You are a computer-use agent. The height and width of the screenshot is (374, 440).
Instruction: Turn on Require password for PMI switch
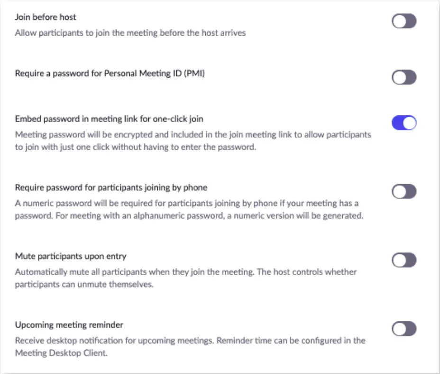[404, 77]
